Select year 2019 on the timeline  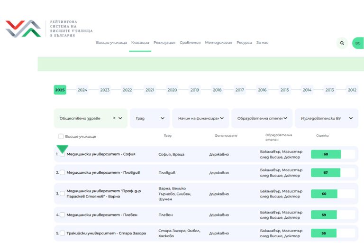coord(195,90)
